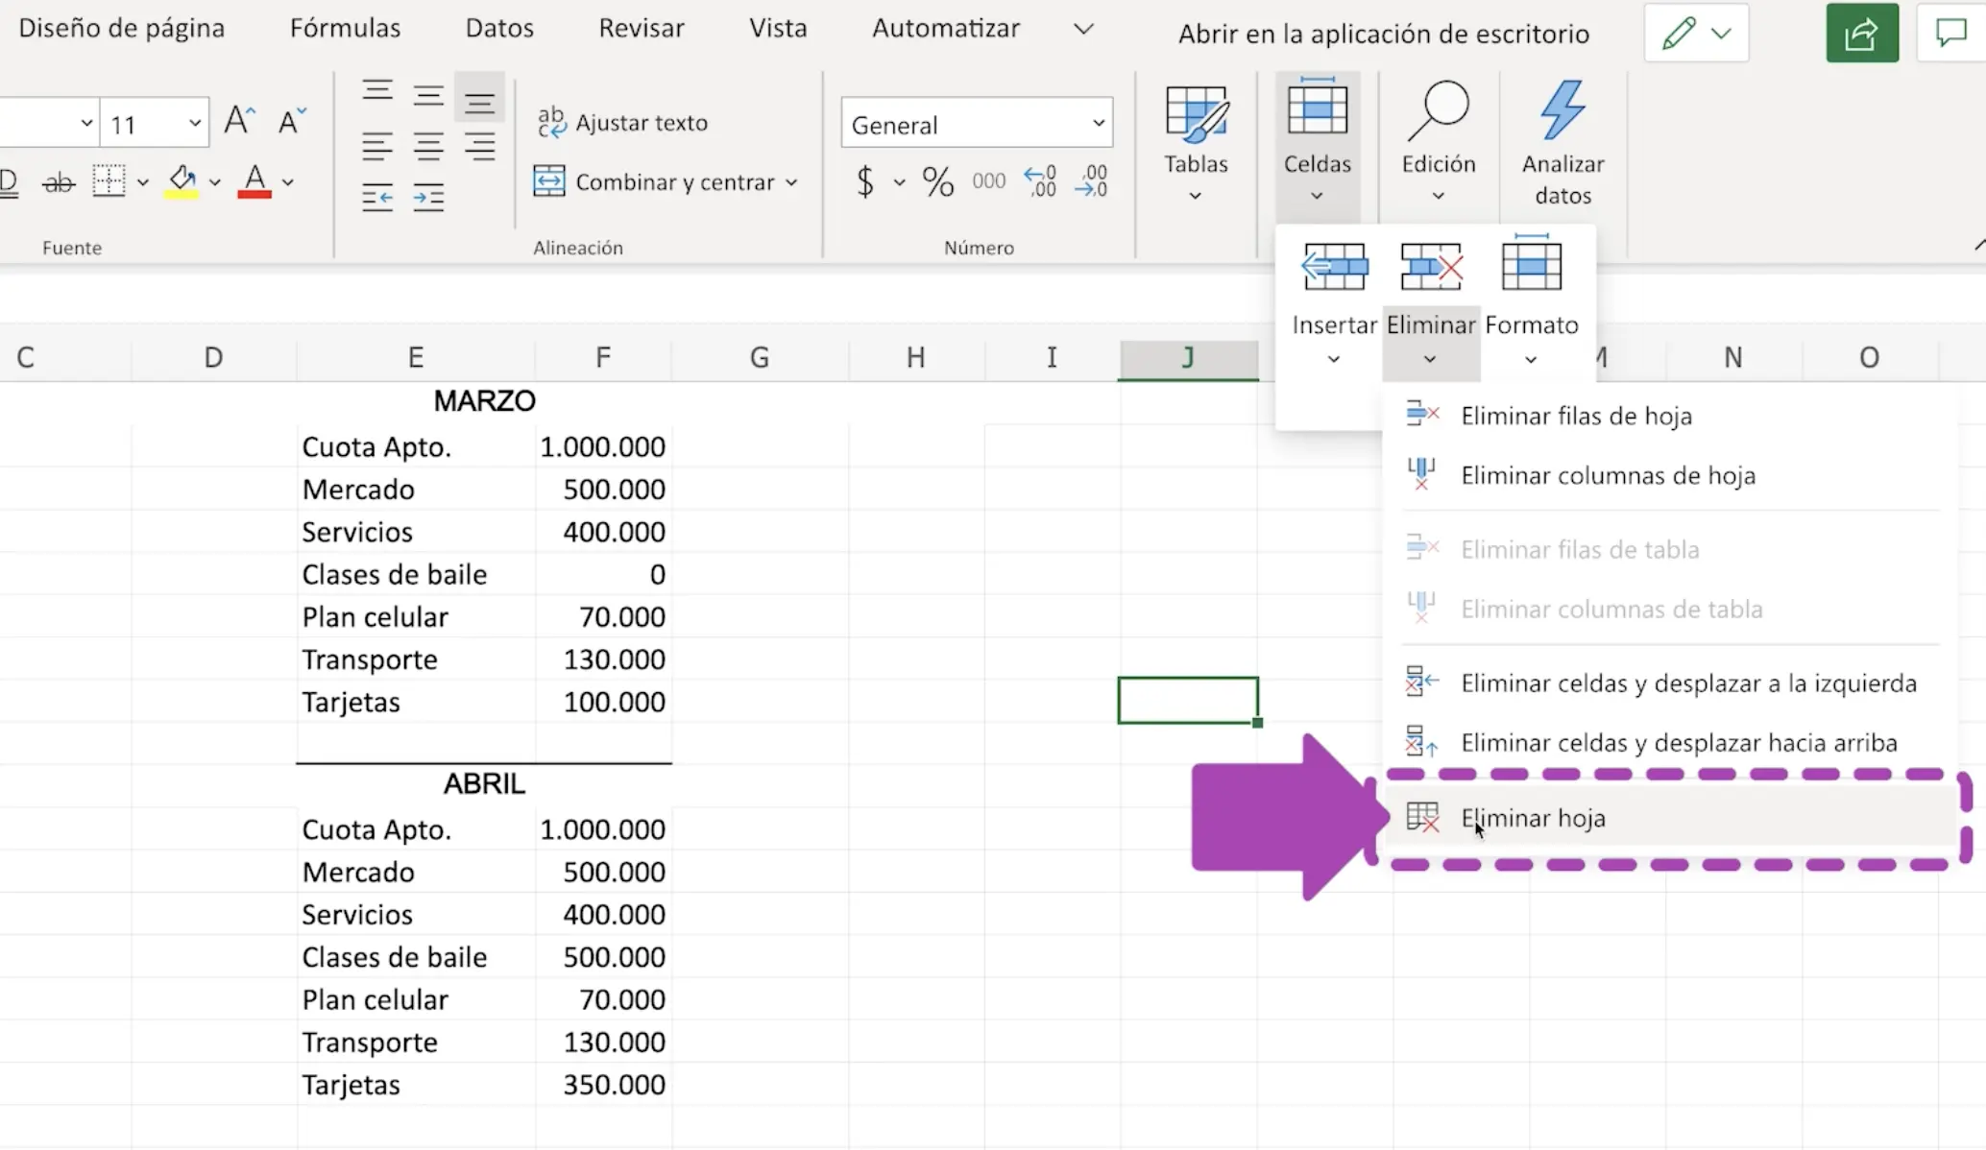Viewport: 1986px width, 1150px height.
Task: Click the increase decimal places icon
Action: (x=1040, y=181)
